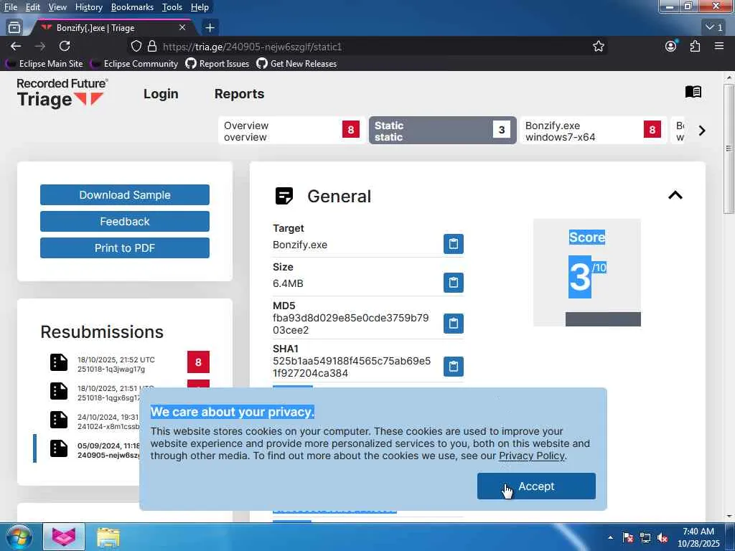Open the Bookmarks menu
The width and height of the screenshot is (735, 551).
click(132, 7)
